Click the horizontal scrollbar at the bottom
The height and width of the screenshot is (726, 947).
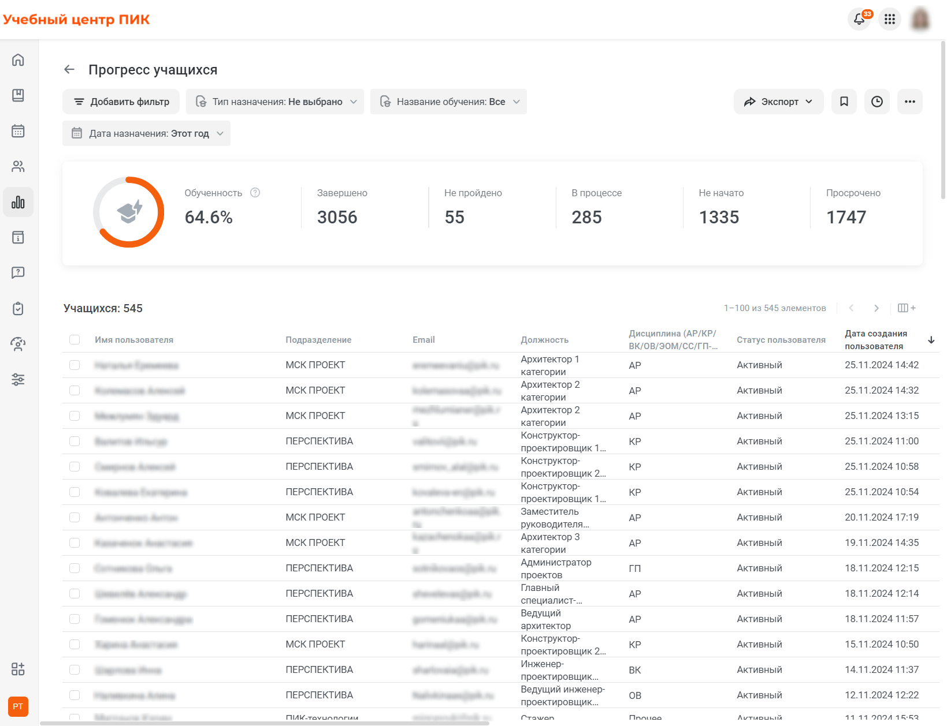(x=265, y=723)
